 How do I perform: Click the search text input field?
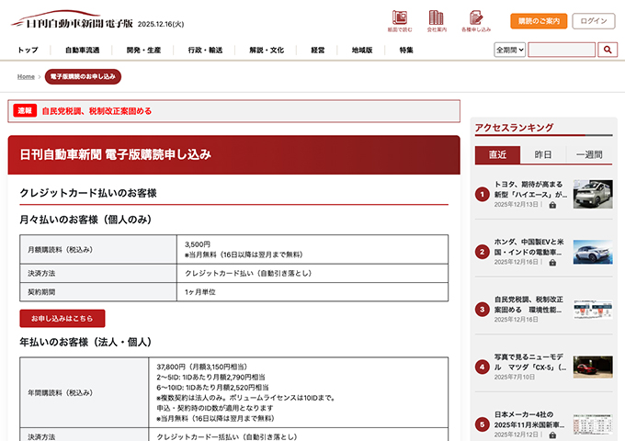562,50
